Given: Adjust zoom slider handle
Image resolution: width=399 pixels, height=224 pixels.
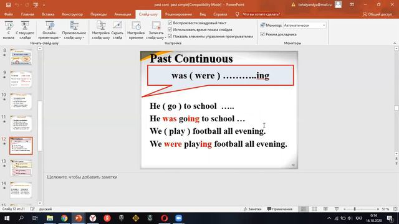Looking at the screenshot, I should coord(355,209).
